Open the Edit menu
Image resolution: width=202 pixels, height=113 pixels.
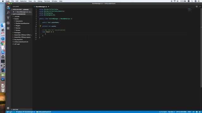coord(17,1)
